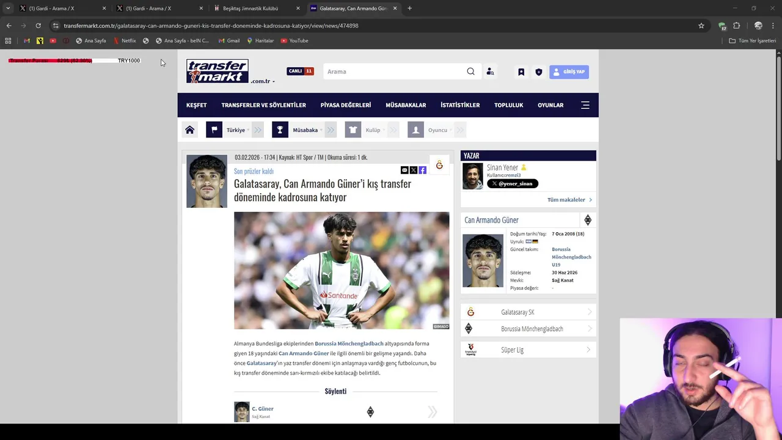Open the KEŞFET menu
This screenshot has width=782, height=440.
coord(197,105)
